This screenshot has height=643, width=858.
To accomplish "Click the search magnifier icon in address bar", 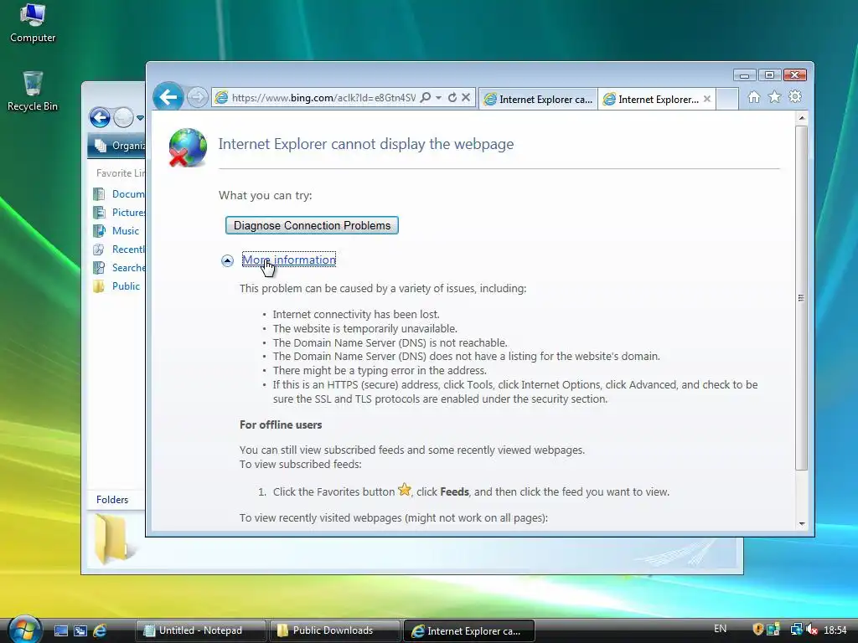I will (x=425, y=97).
